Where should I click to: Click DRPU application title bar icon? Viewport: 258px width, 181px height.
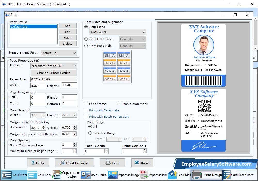point(4,4)
